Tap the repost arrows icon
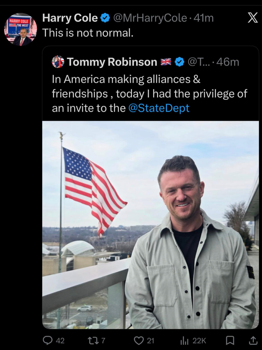Viewport: 262px width, 350px height. pos(92,340)
